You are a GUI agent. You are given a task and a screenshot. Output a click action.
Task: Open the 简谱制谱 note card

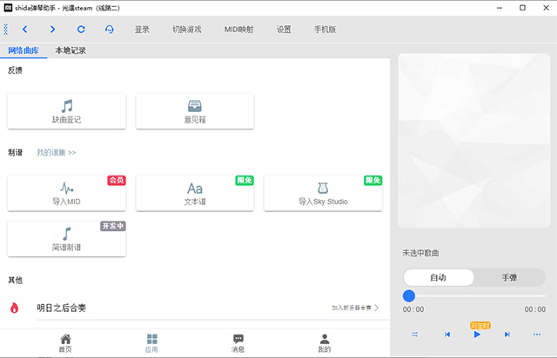pyautogui.click(x=67, y=239)
